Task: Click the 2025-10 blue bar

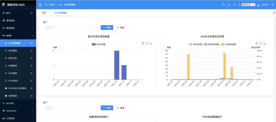Action: pos(124,72)
